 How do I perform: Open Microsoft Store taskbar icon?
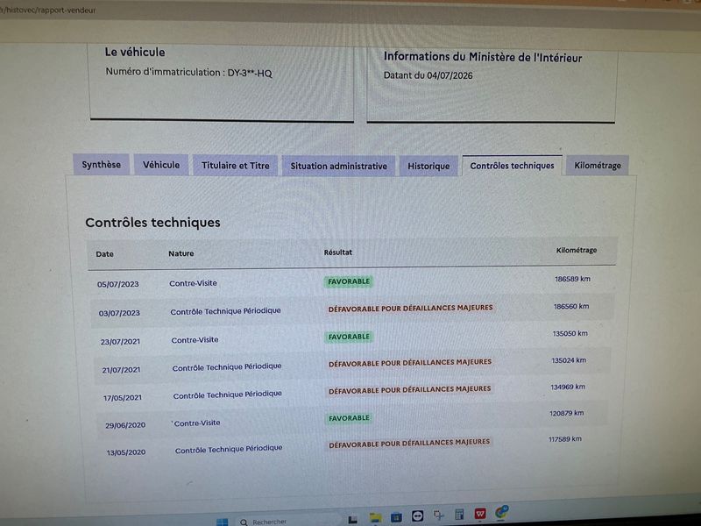396,517
